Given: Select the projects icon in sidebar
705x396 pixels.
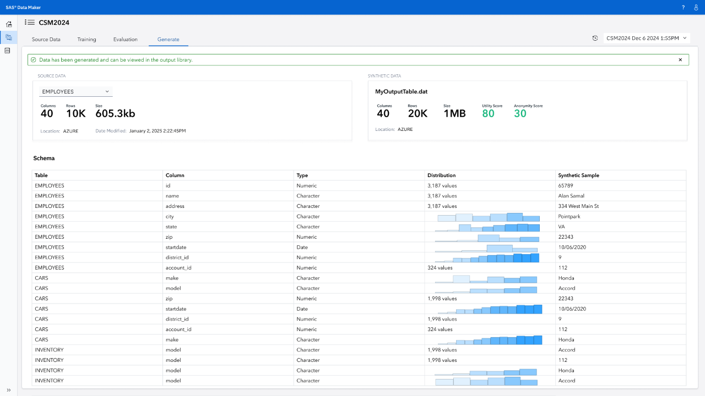Looking at the screenshot, I should [x=8, y=37].
